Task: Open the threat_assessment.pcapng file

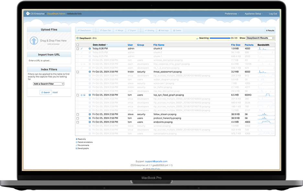Action: tap(167, 72)
